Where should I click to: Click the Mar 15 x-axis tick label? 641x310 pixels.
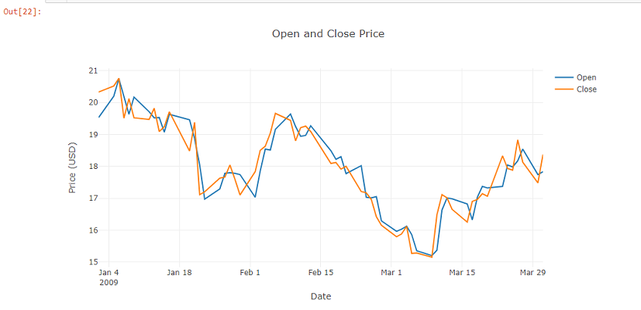(x=462, y=273)
